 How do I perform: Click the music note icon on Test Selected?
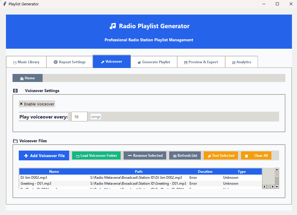coord(210,155)
